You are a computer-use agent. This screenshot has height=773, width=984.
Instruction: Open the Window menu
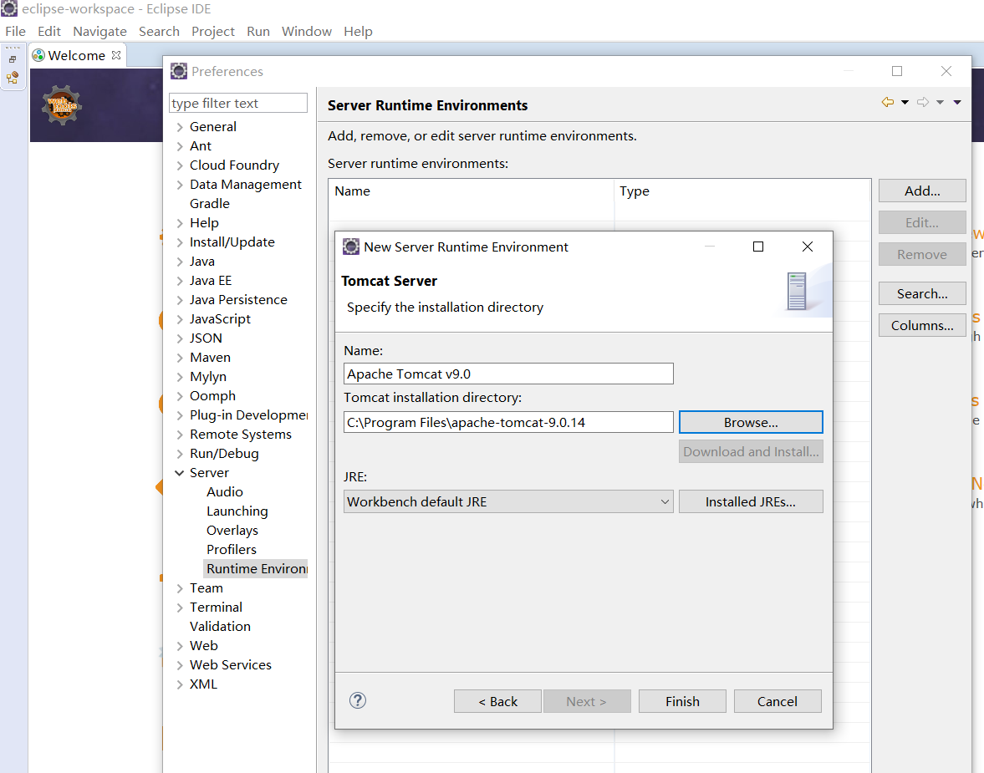point(306,32)
